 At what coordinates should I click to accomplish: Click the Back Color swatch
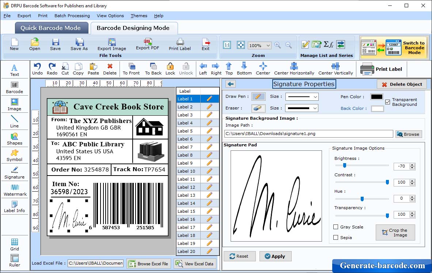tap(377, 108)
